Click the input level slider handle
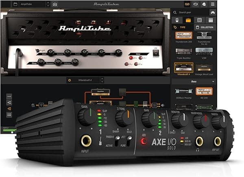244x177 pixels. 12,133
